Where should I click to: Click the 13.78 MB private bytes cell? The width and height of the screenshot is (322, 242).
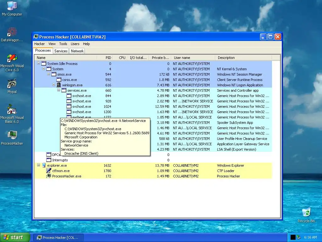coord(162,165)
